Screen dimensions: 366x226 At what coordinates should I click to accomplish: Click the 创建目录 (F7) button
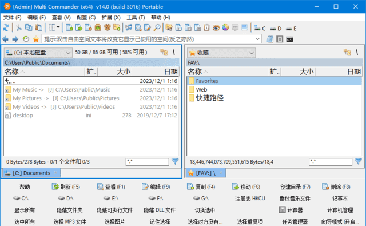[x=295, y=187]
